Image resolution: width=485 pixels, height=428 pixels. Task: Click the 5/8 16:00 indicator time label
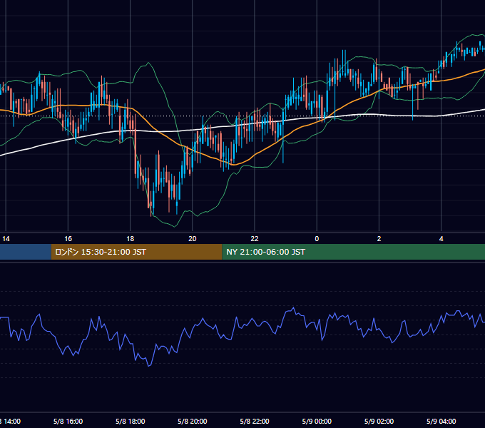pyautogui.click(x=68, y=421)
